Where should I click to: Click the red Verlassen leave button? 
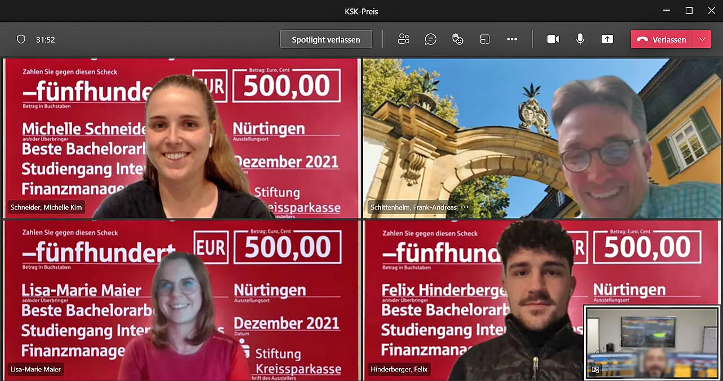coord(662,39)
